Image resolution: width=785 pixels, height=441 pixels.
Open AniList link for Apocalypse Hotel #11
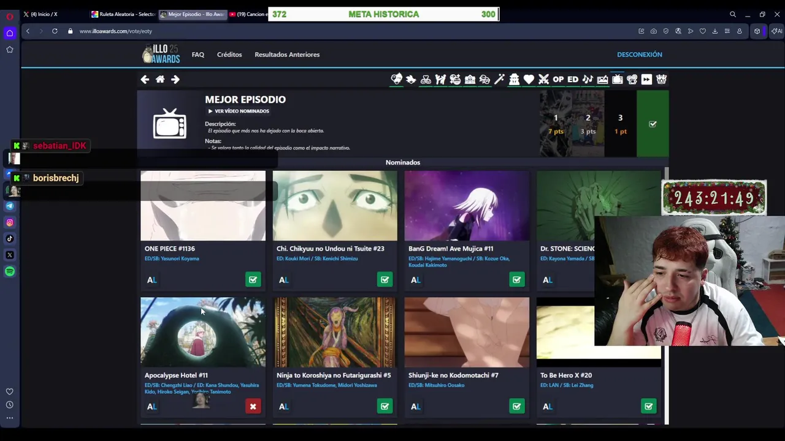point(151,406)
